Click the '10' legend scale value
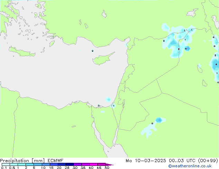The height and width of the screenshot is (169, 219). (43, 168)
